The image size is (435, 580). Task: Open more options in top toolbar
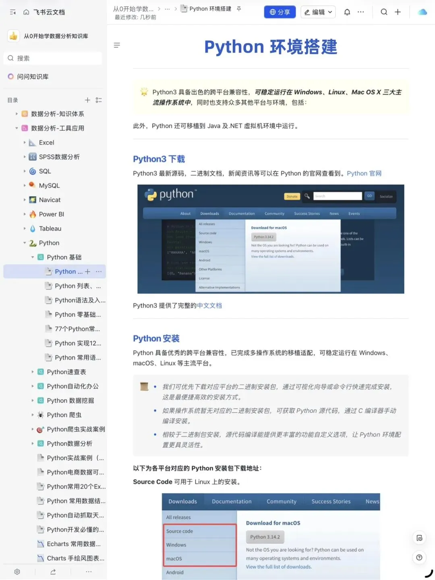(361, 12)
